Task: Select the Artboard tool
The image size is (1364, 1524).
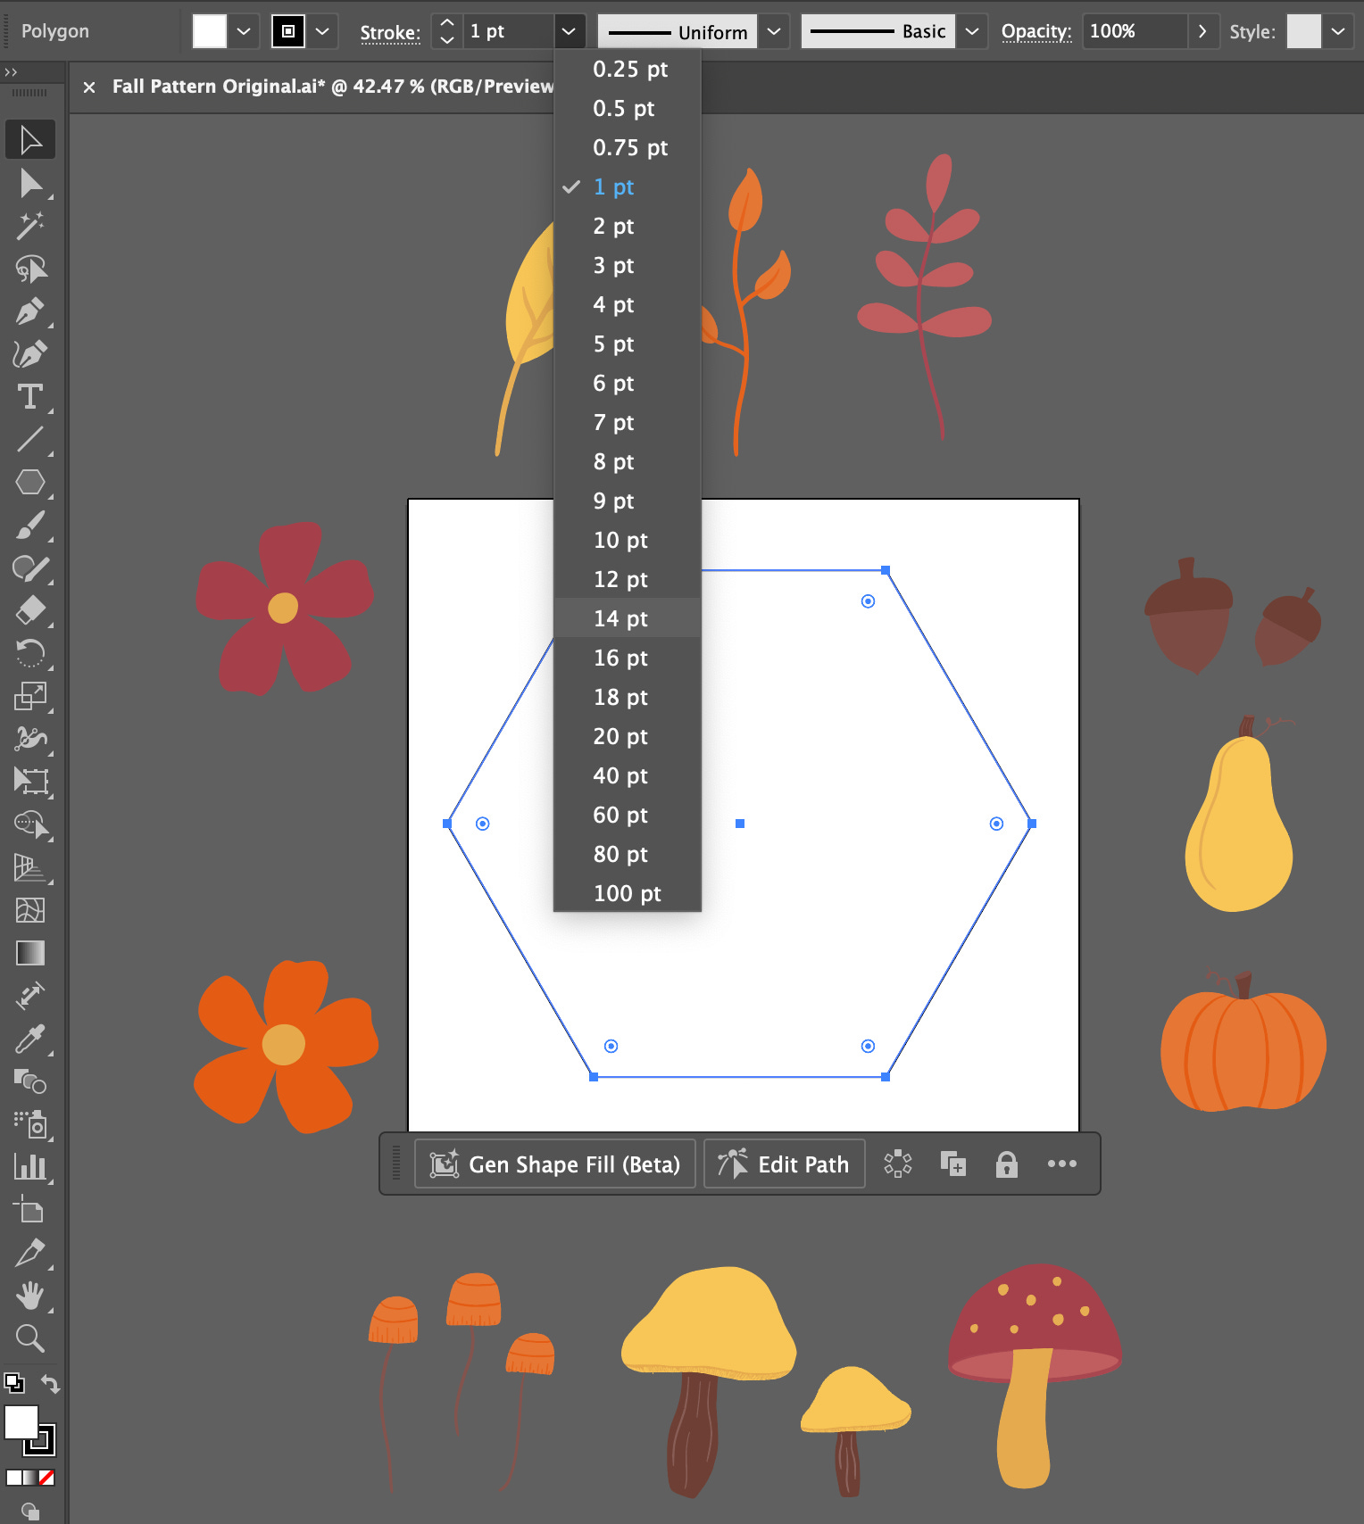Action: pyautogui.click(x=30, y=1210)
